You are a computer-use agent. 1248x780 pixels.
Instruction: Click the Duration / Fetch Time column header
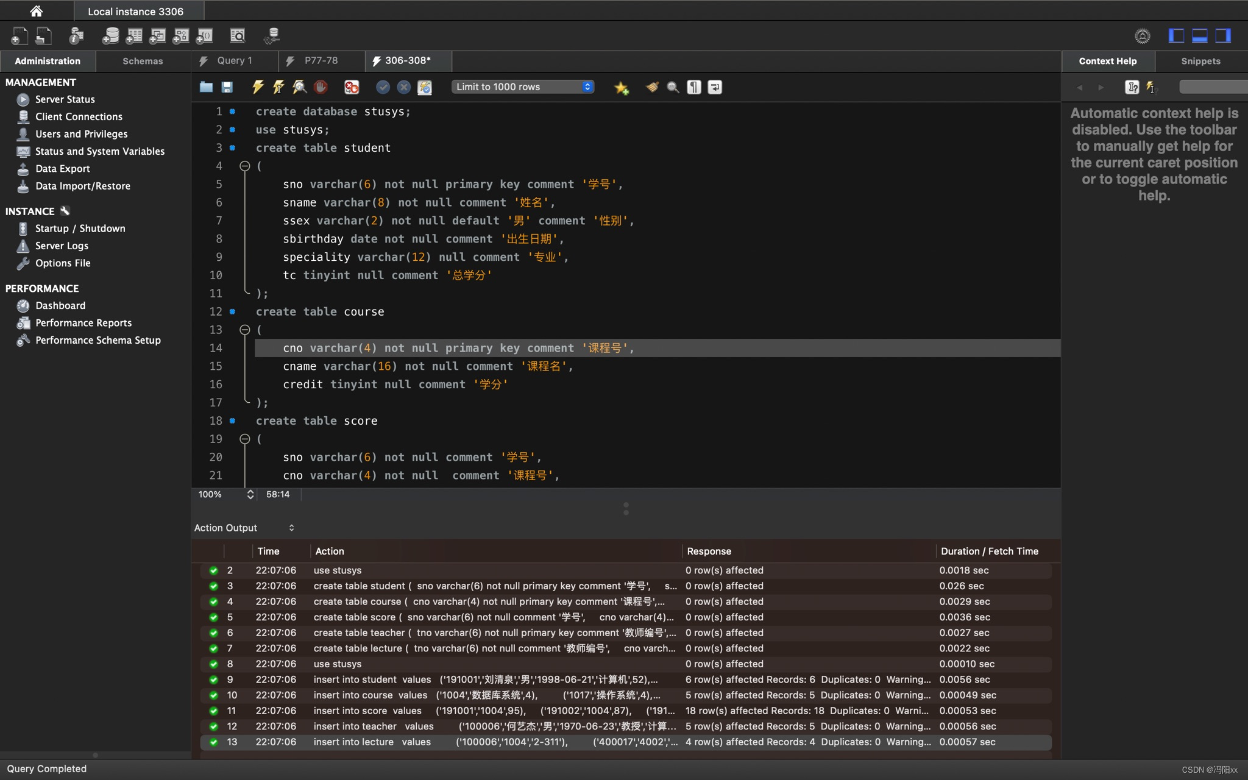tap(989, 551)
